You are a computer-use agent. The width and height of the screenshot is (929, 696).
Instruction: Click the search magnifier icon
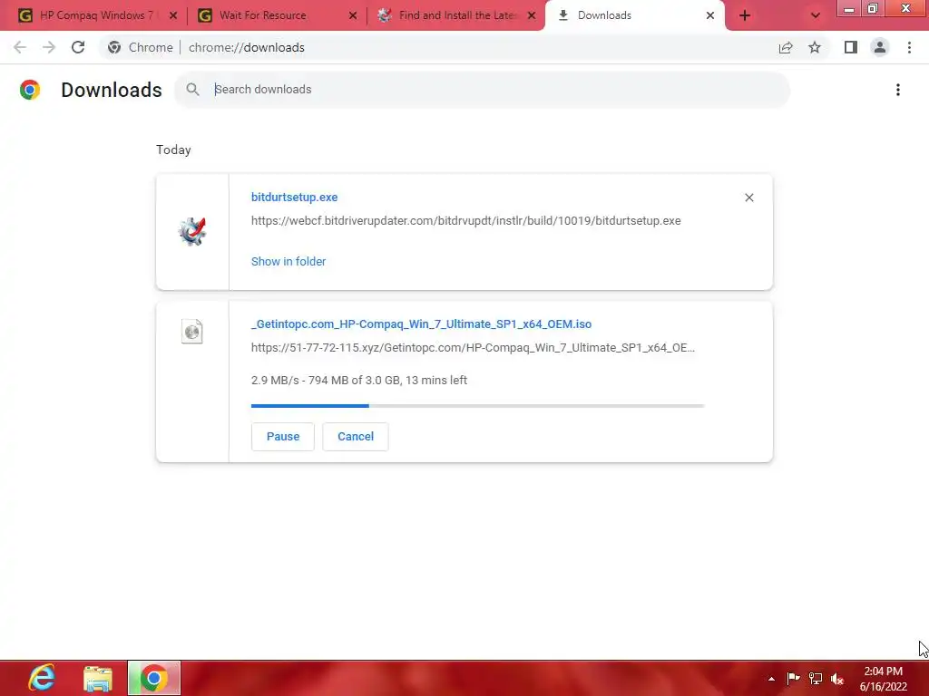[x=192, y=90]
